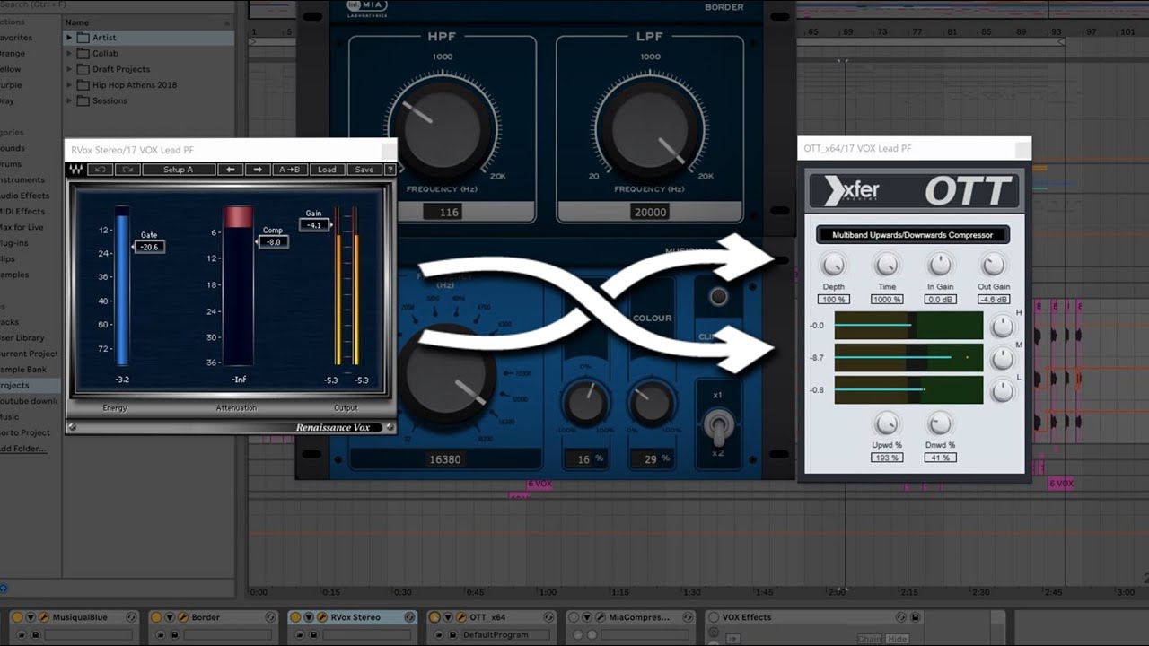The width and height of the screenshot is (1149, 646).
Task: Open the Audio Effects category
Action: pos(24,196)
